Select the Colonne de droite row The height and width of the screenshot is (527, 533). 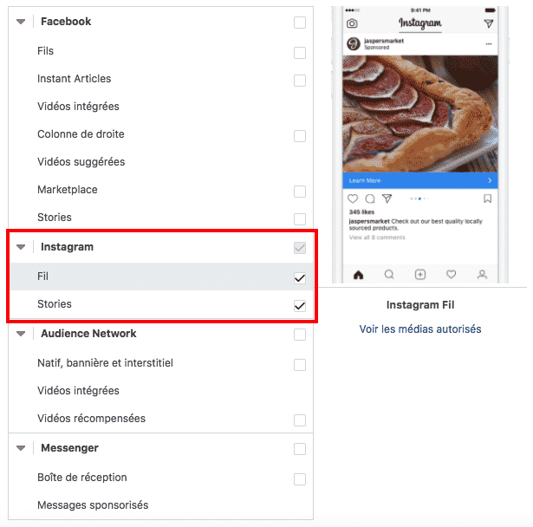tap(161, 134)
